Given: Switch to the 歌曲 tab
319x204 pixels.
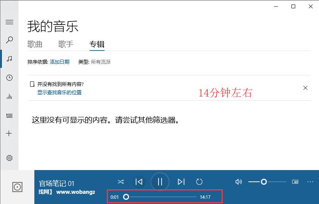Looking at the screenshot, I should point(35,44).
